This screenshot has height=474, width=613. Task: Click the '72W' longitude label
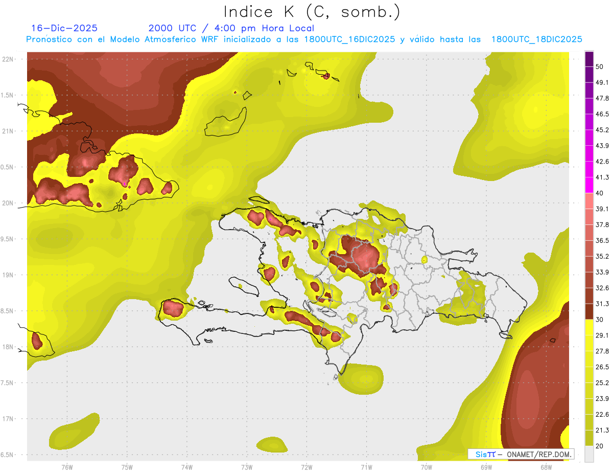(x=306, y=467)
